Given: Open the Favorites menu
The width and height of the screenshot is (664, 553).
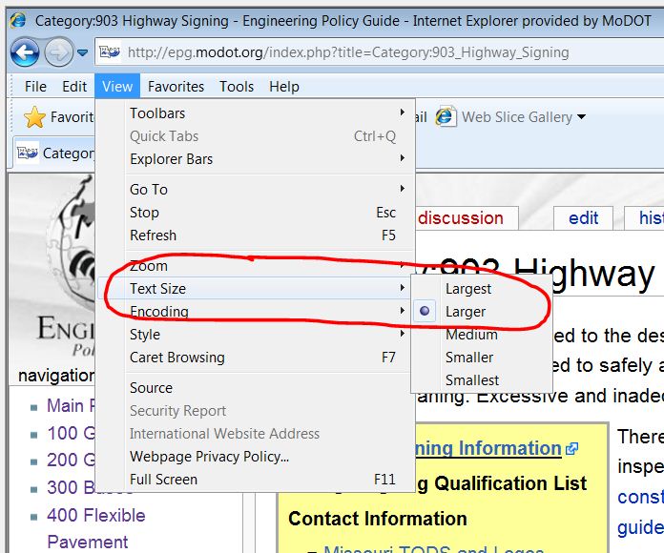Looking at the screenshot, I should tap(176, 87).
